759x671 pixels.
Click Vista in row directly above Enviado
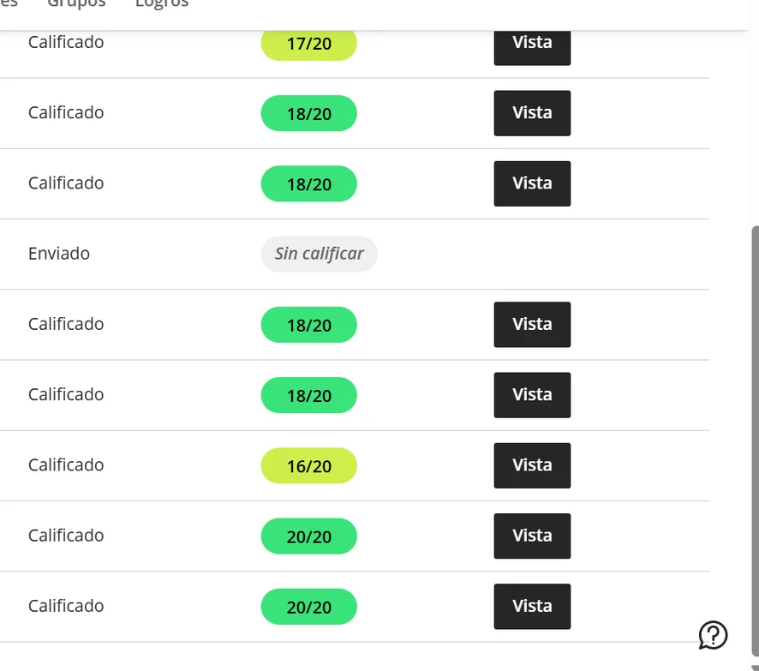pyautogui.click(x=532, y=183)
